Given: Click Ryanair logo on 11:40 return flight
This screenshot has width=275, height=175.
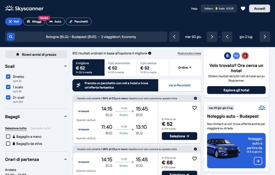Looking at the screenshot, I should tap(83, 129).
